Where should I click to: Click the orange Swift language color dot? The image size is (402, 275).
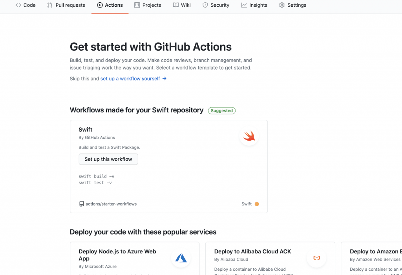point(257,204)
